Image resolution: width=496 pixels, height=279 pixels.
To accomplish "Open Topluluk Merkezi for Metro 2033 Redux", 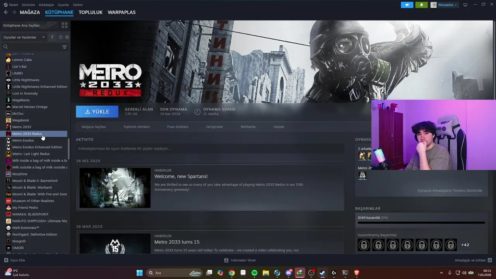I will pos(136,127).
